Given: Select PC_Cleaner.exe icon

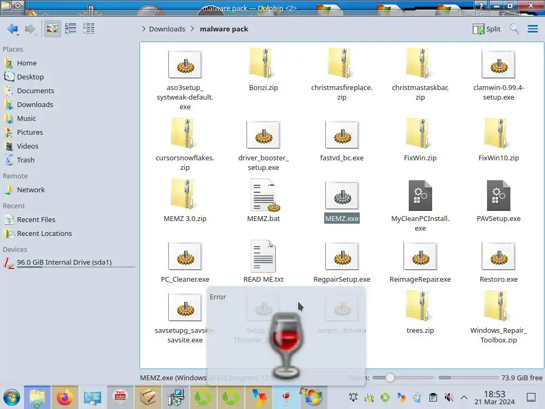Looking at the screenshot, I should coord(185,257).
